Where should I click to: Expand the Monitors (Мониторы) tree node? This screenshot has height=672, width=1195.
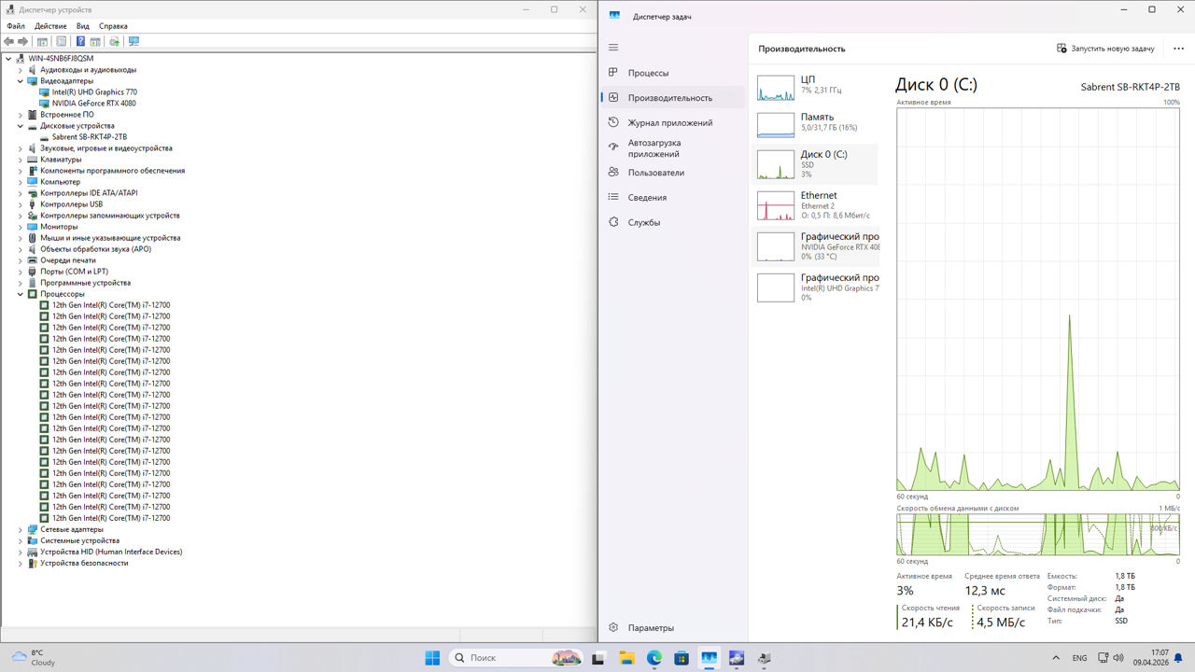tap(21, 227)
